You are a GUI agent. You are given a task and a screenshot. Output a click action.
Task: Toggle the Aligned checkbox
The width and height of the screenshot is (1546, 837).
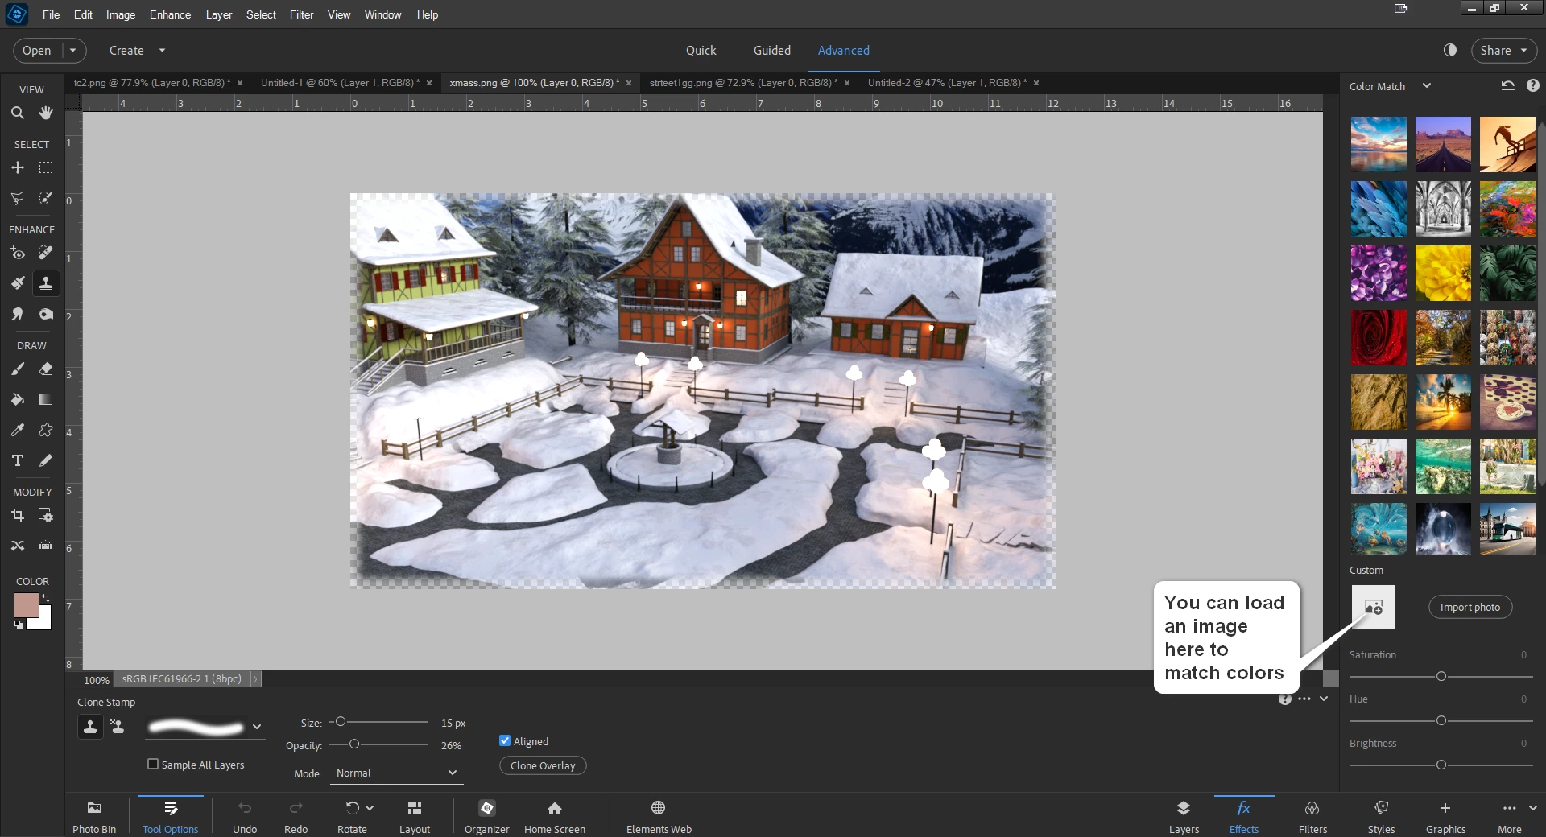click(505, 740)
